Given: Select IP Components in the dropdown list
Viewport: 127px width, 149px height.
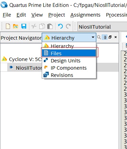Looking at the screenshot, I should (69, 68).
